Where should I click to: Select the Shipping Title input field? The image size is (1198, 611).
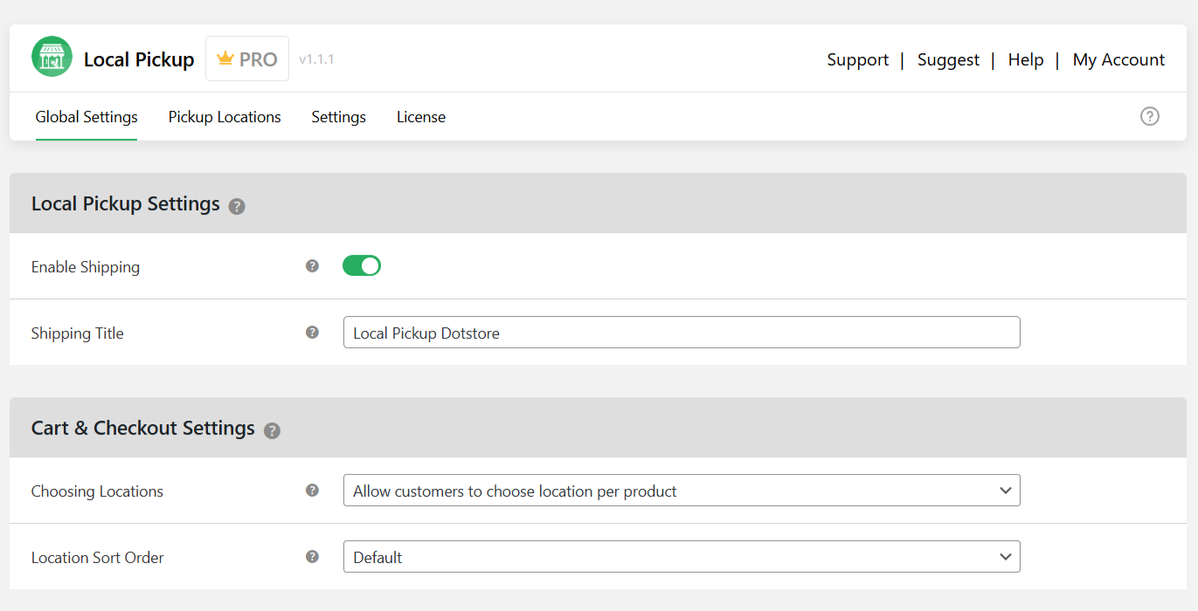point(682,332)
